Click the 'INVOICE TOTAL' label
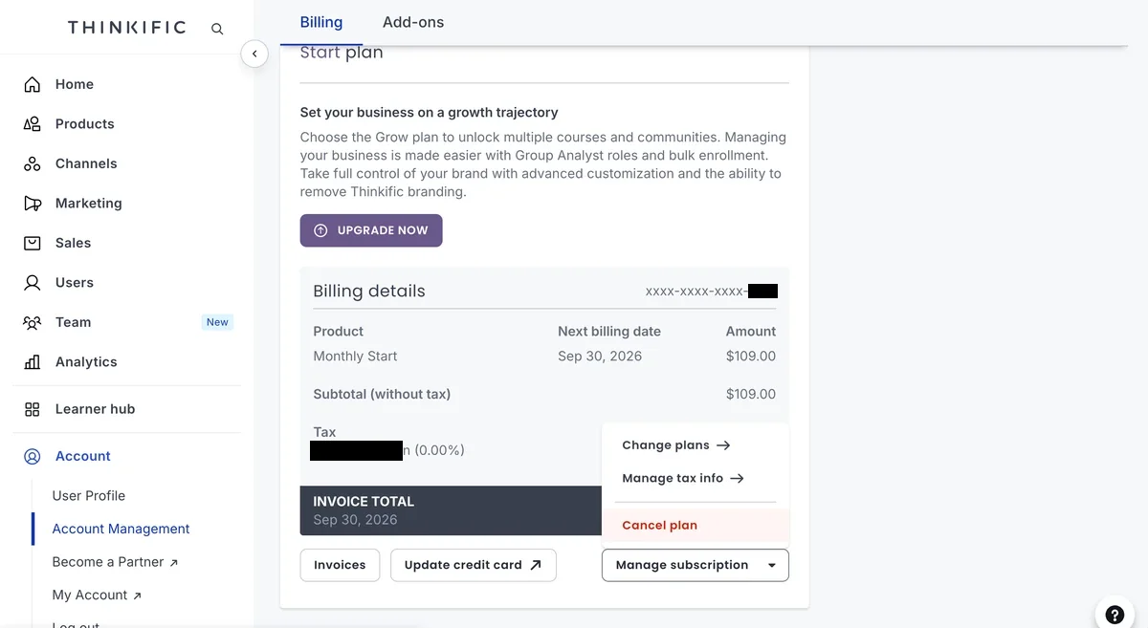Screen dimensions: 1148x628 point(364,501)
